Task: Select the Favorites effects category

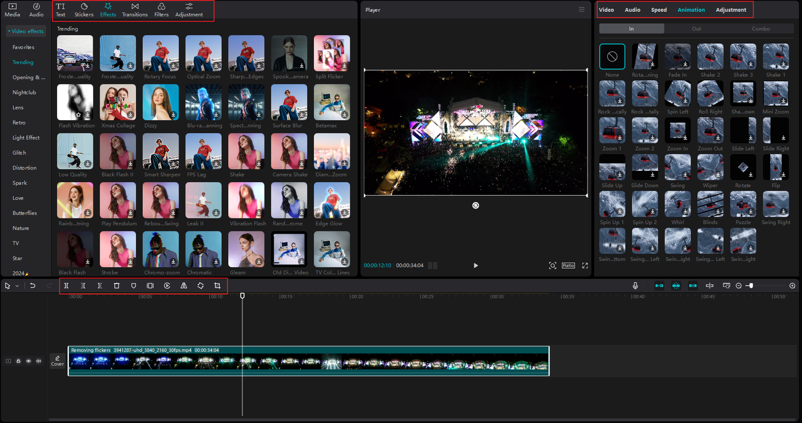Action: 24,47
